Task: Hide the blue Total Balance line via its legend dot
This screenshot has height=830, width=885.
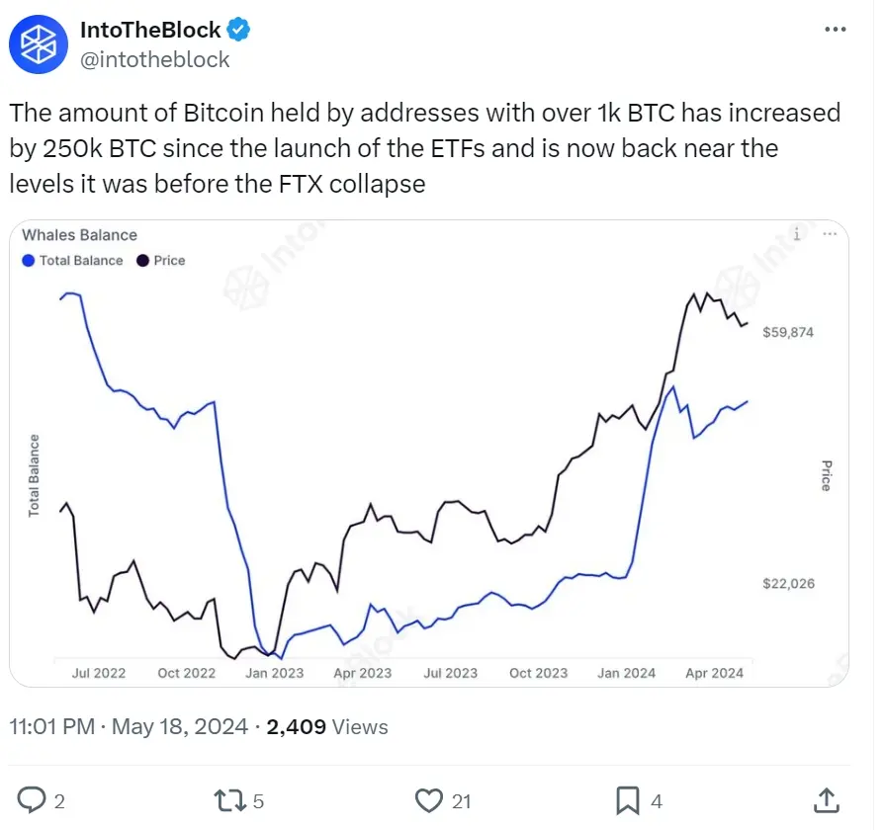Action: tap(28, 260)
